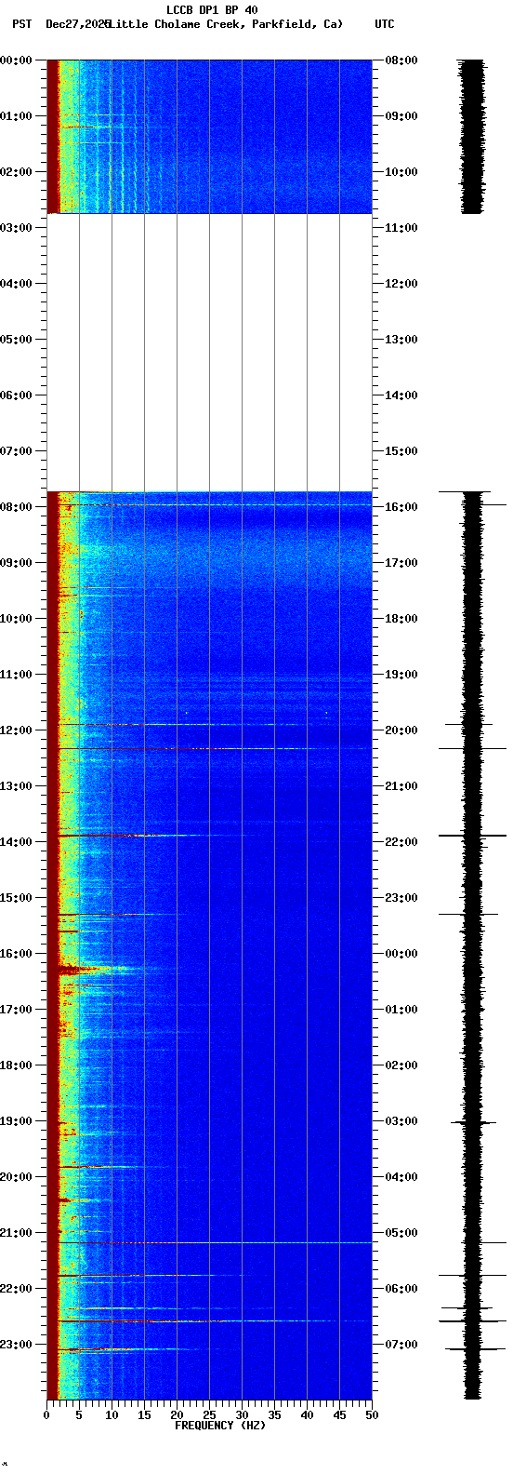Click the PST '12:00' time label
The image size is (513, 1474).
click(x=16, y=730)
